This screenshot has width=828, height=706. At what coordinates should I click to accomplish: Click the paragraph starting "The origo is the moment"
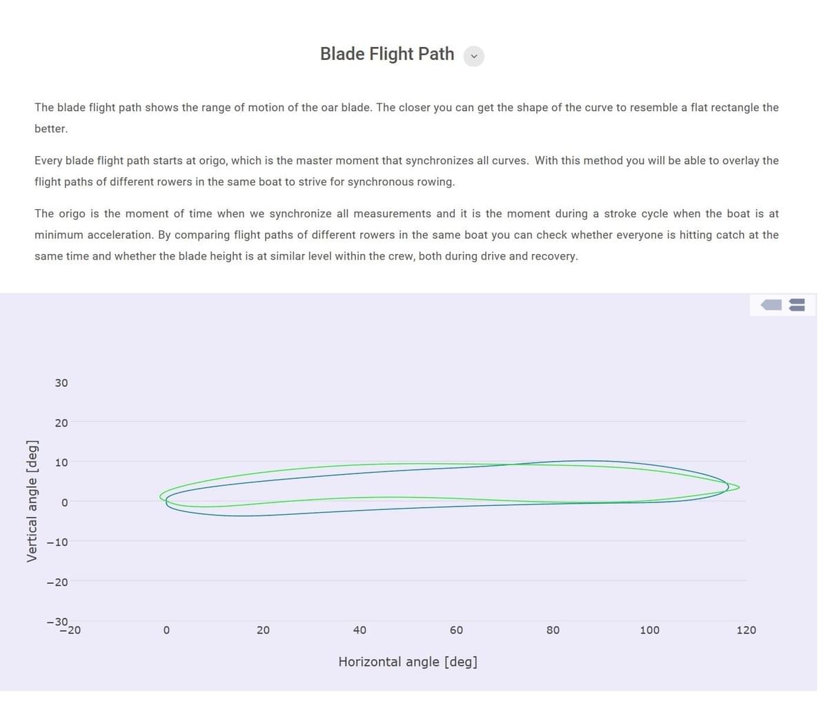pos(406,235)
